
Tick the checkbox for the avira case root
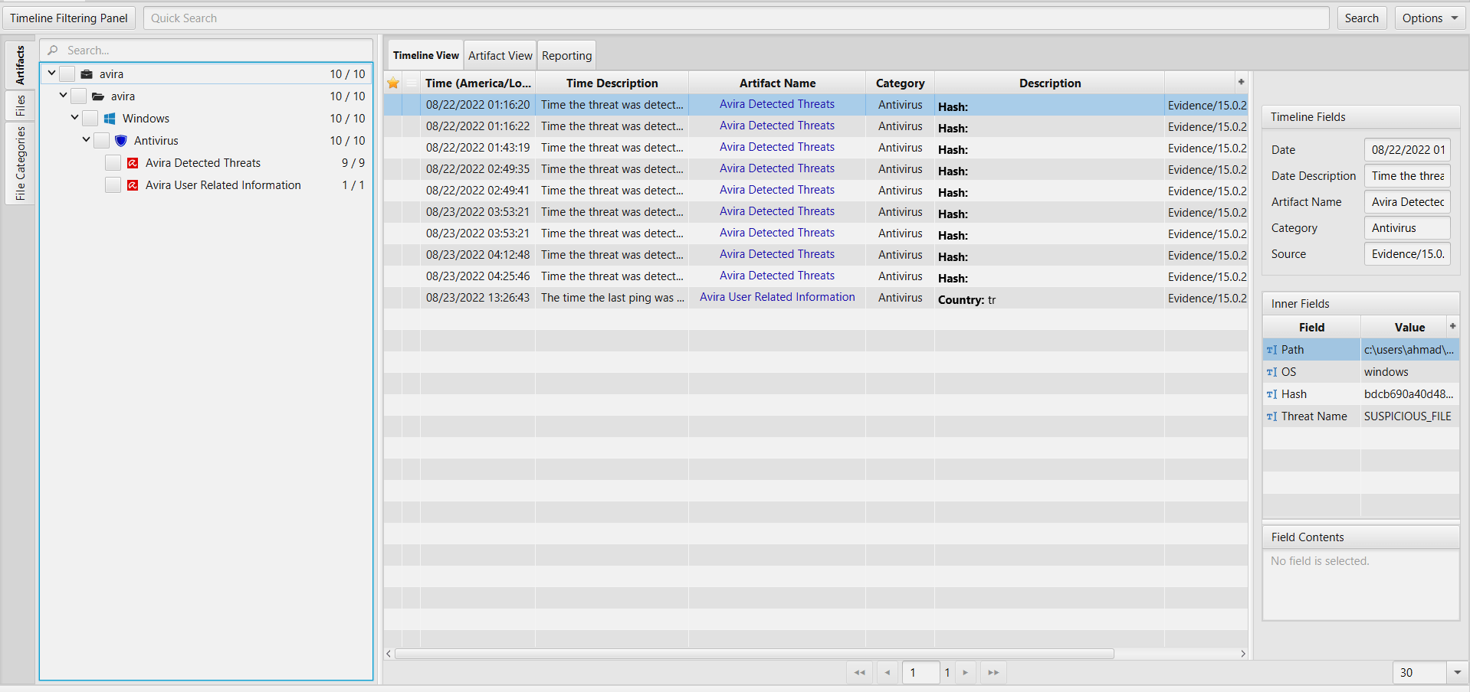click(67, 74)
